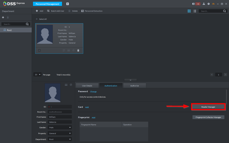Add a department with the plus icon

(3, 17)
